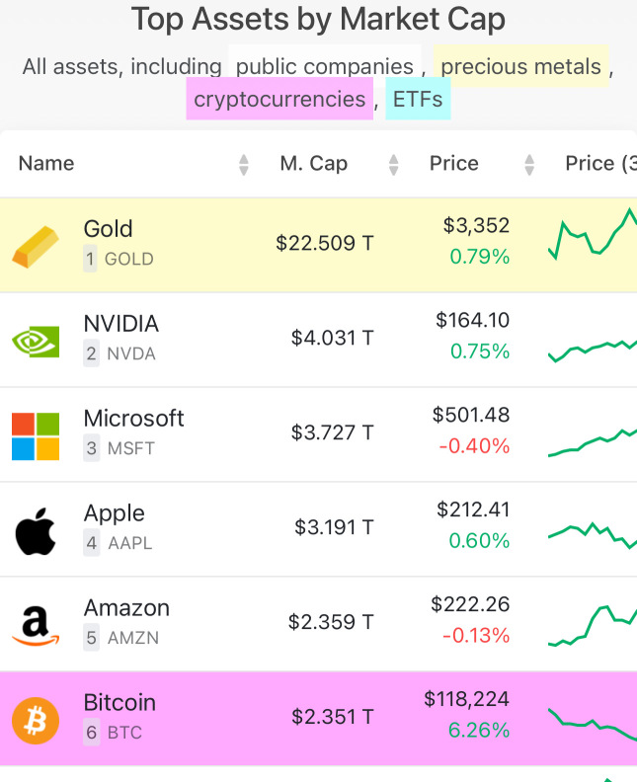
Task: View Gold 30-day price chart sparkline
Action: pyautogui.click(x=593, y=234)
